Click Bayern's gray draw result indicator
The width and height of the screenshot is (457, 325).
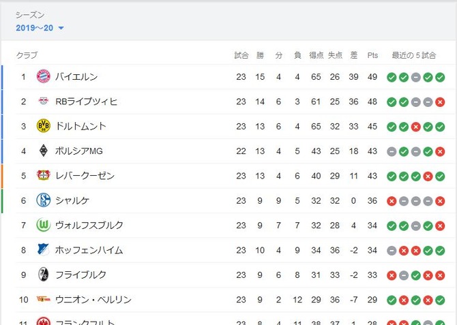(x=415, y=77)
